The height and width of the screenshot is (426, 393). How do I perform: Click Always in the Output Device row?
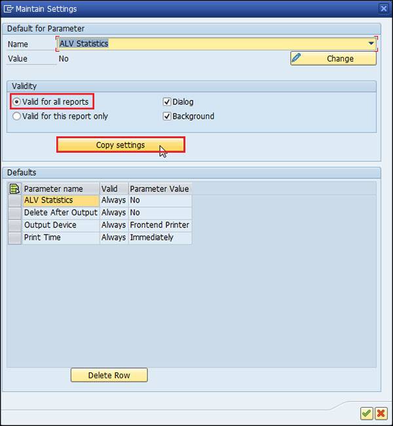pyautogui.click(x=114, y=225)
